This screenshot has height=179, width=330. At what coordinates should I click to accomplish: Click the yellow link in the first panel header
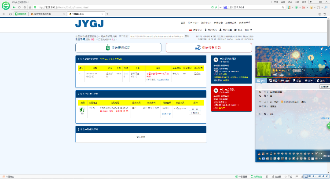[111, 59]
